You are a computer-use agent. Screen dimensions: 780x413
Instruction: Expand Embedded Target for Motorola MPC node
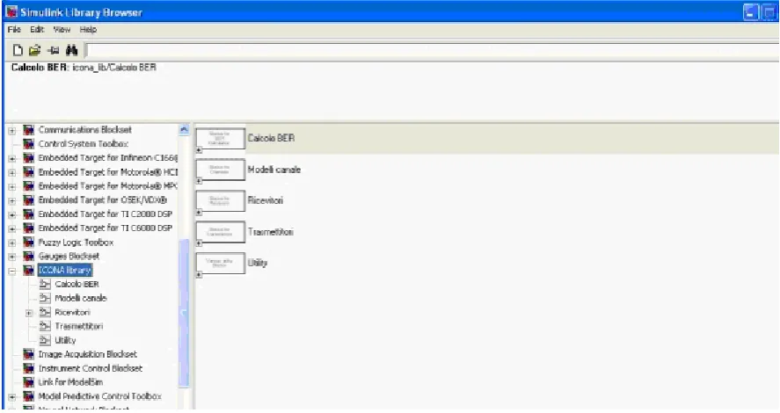pos(12,187)
